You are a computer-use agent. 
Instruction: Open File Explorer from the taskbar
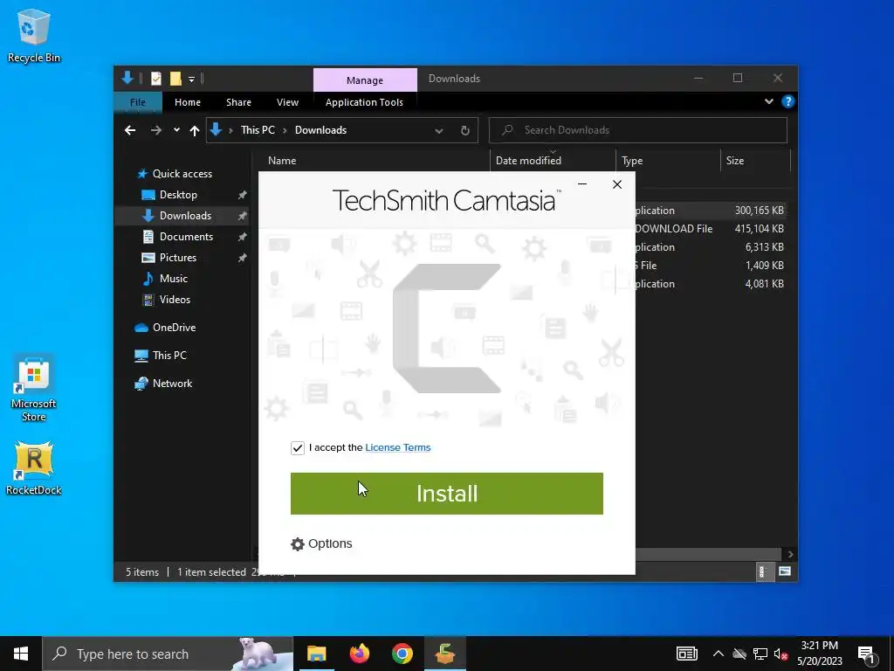(x=316, y=654)
